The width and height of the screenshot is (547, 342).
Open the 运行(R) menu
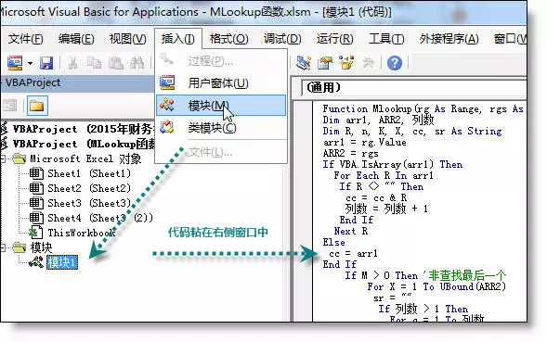334,39
